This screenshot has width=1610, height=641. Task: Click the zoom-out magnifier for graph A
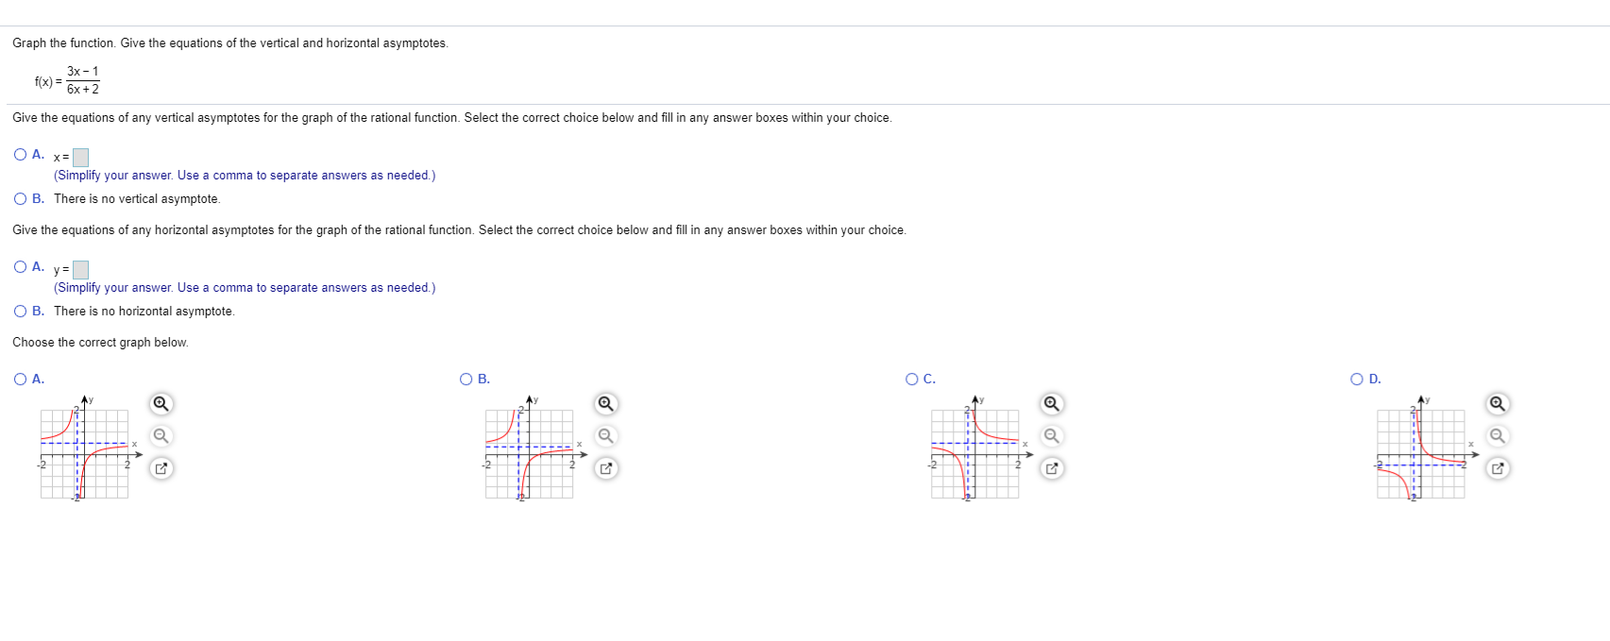point(160,436)
